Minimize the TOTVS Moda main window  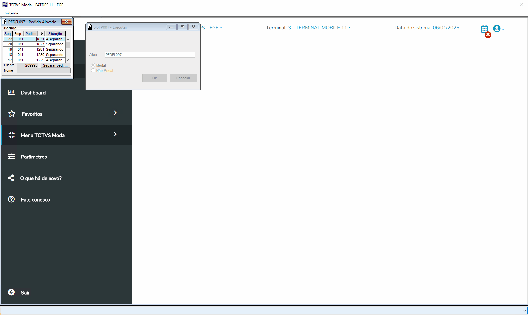pos(491,5)
